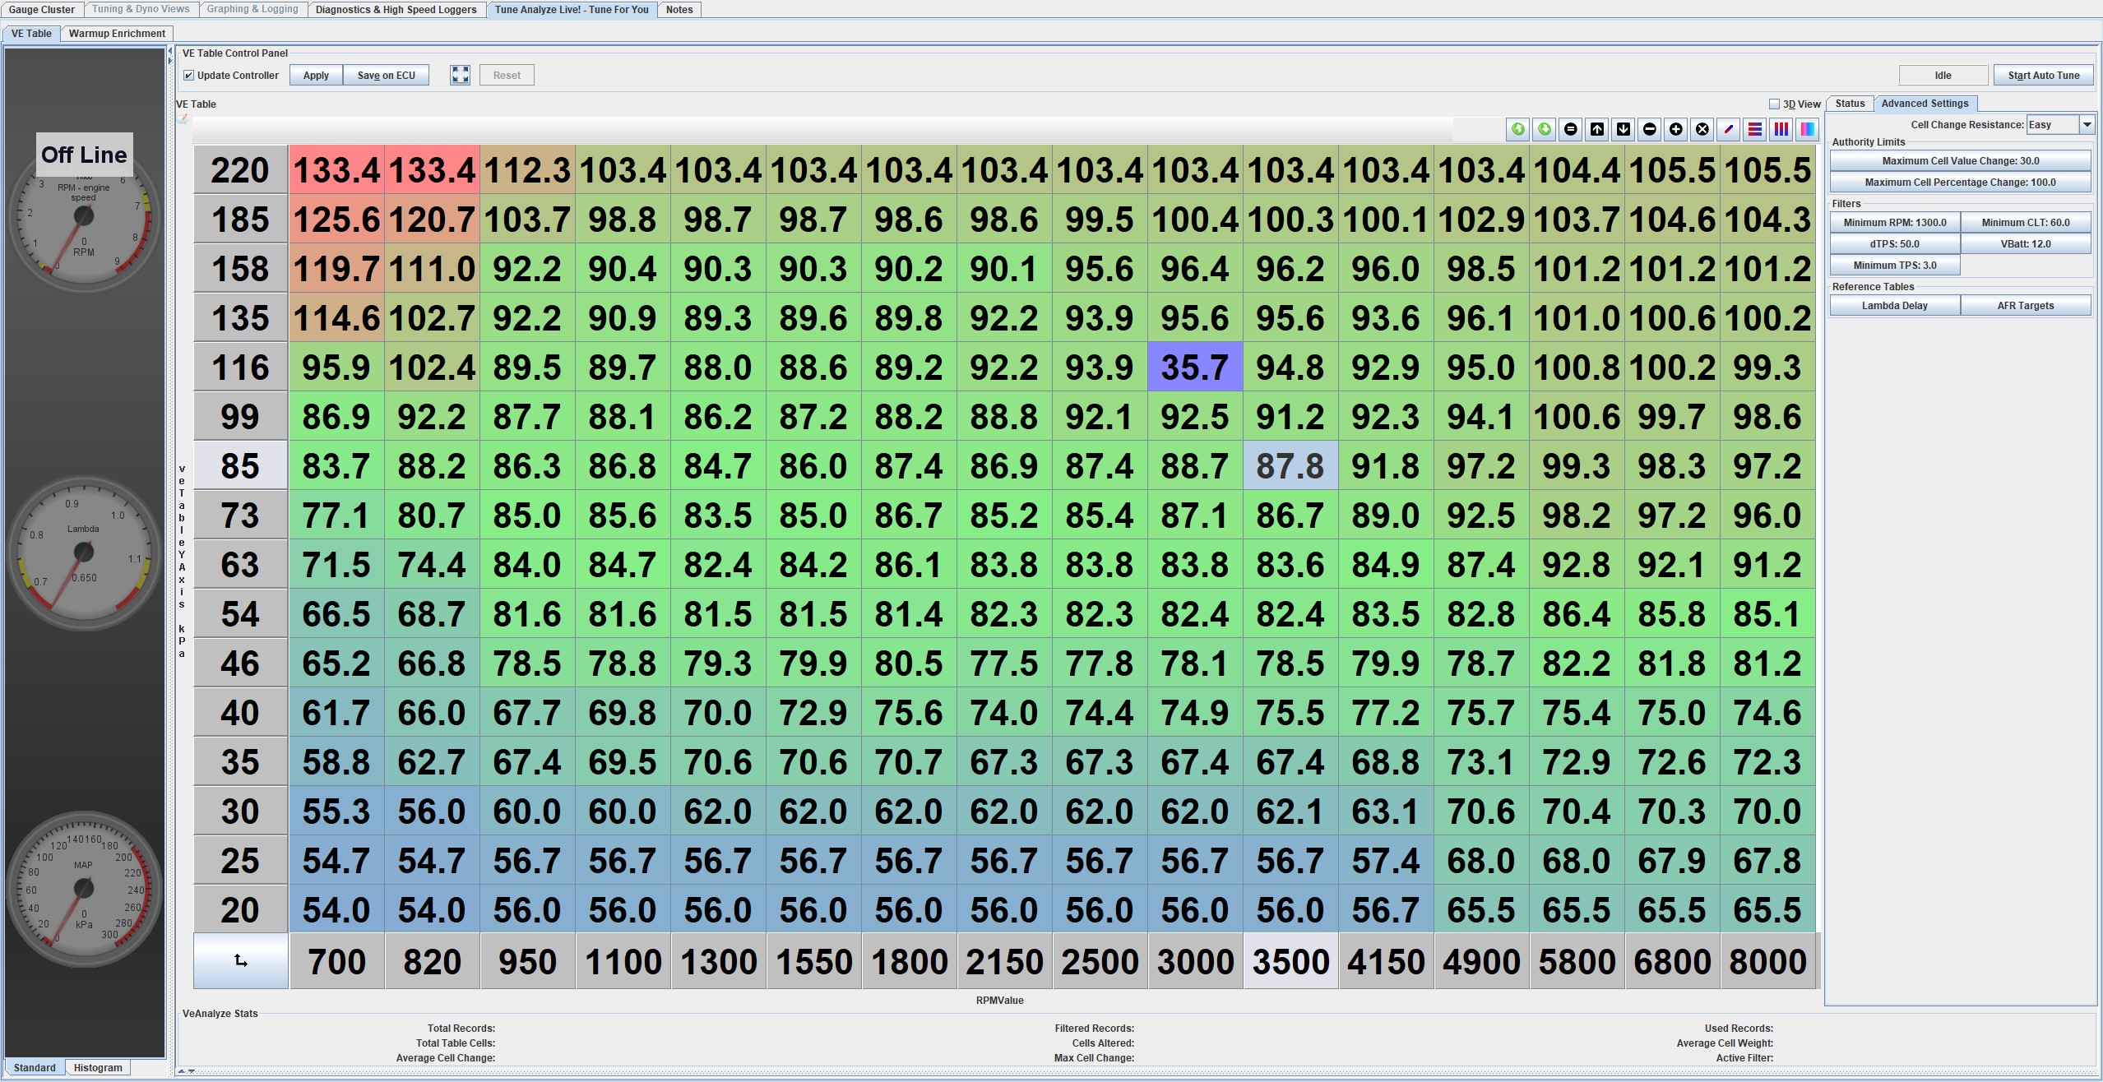Open Minimum RPM filter setting

click(1894, 223)
